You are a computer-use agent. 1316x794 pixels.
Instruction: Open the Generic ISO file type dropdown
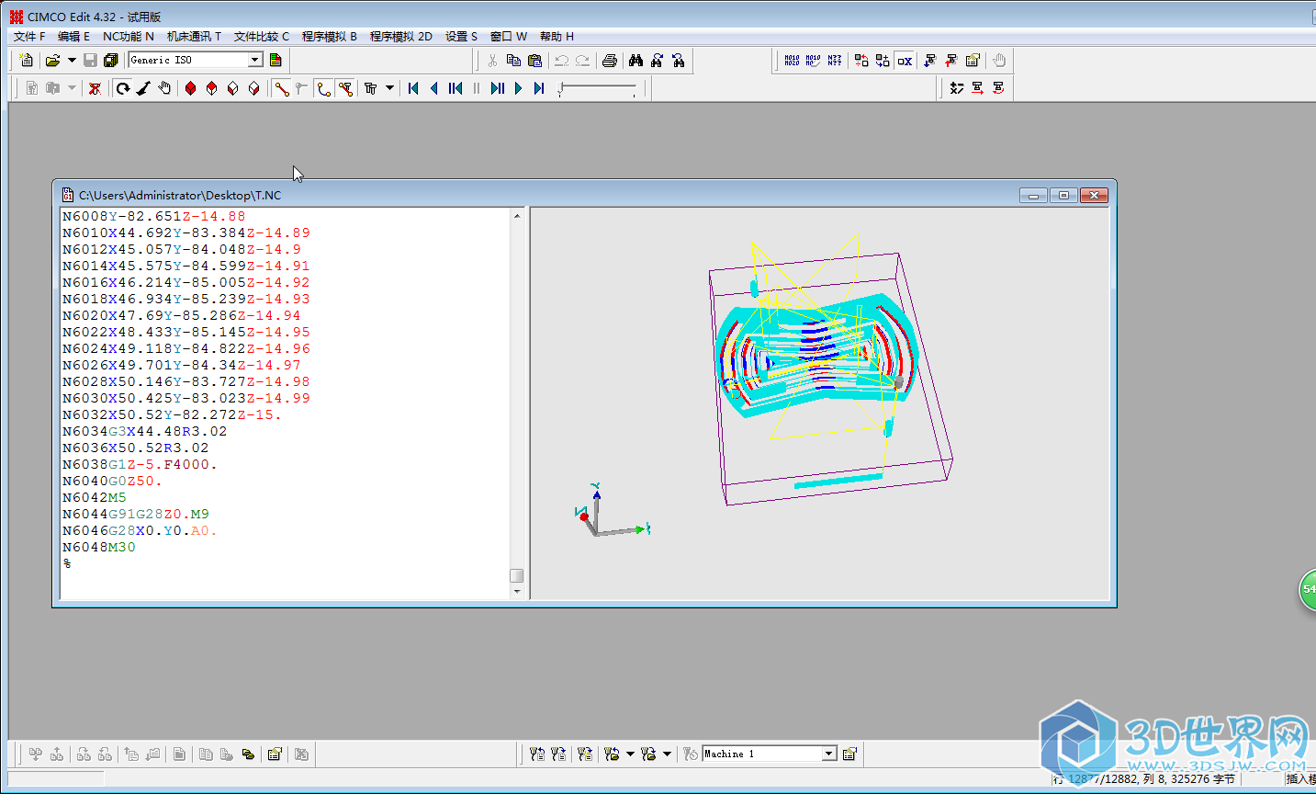coord(255,60)
